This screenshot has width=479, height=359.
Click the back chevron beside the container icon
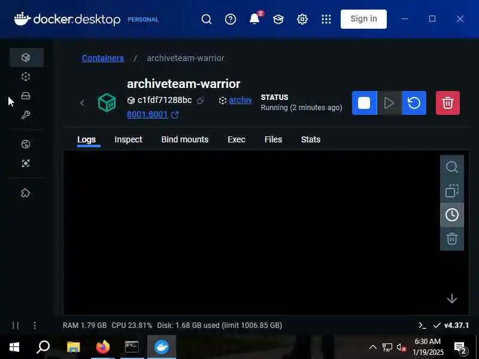[82, 103]
